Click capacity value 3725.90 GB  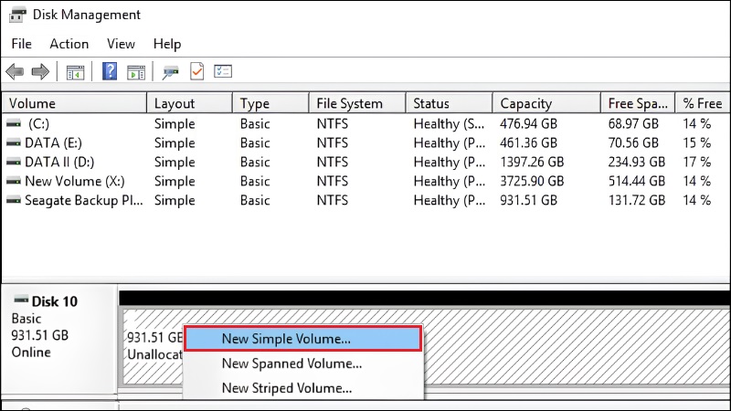[532, 181]
